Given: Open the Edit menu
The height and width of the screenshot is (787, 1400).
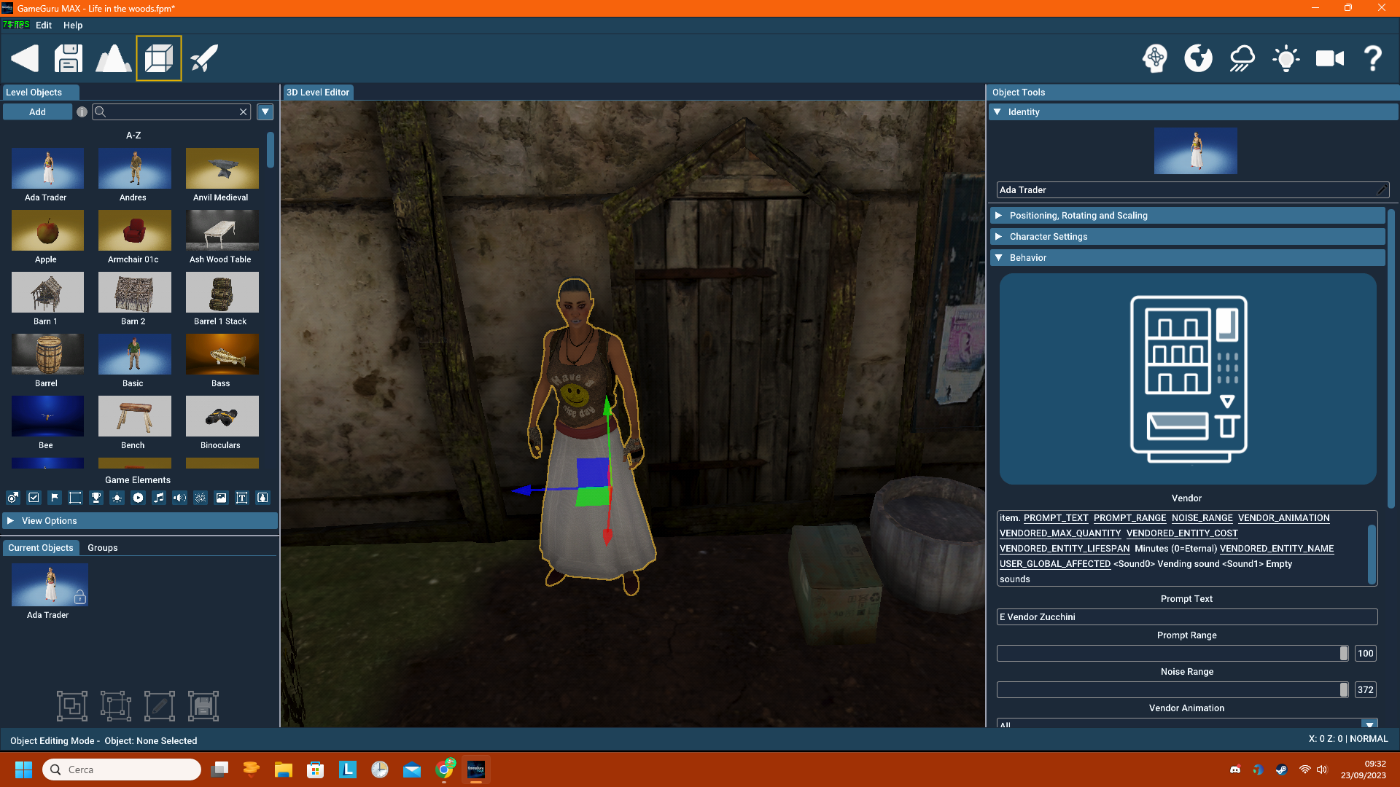Looking at the screenshot, I should (x=44, y=25).
